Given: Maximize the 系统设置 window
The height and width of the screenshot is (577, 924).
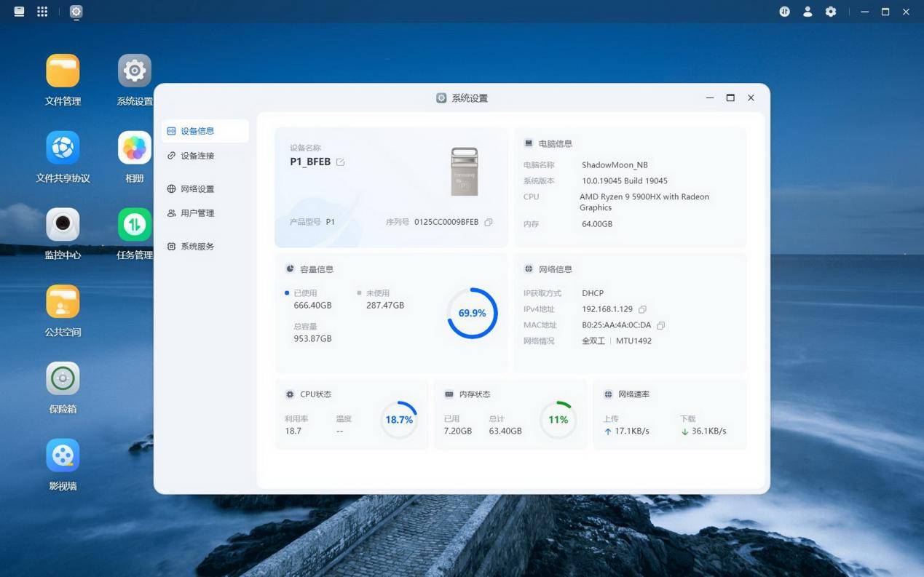Looking at the screenshot, I should point(730,98).
